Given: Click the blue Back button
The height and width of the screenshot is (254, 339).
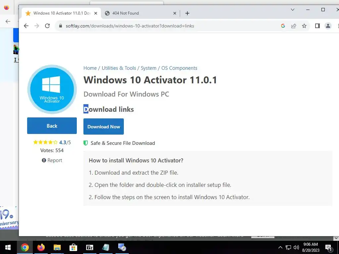Looking at the screenshot, I should 52,126.
